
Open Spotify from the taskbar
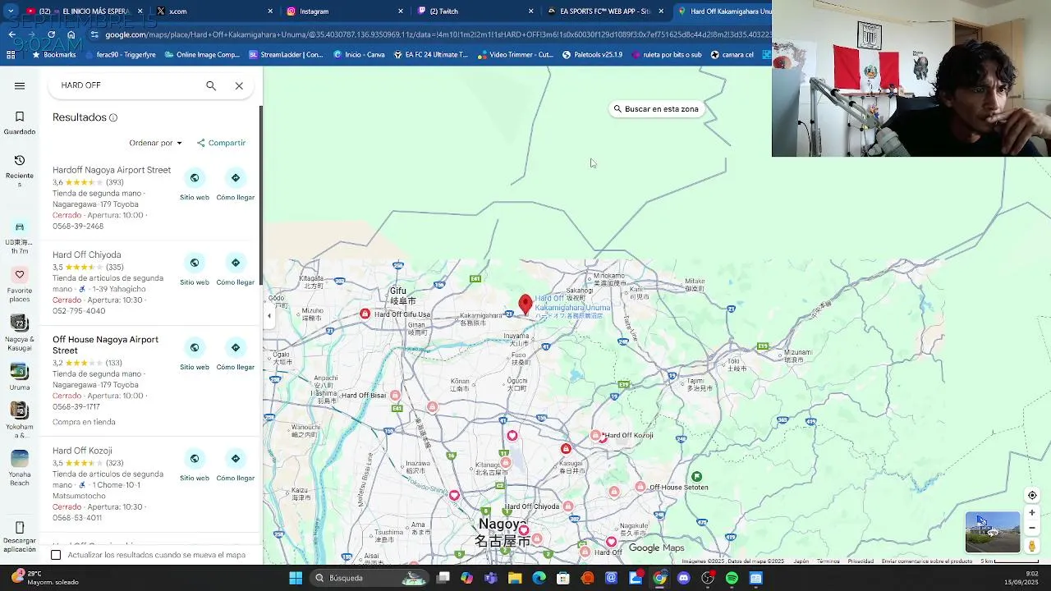[732, 578]
